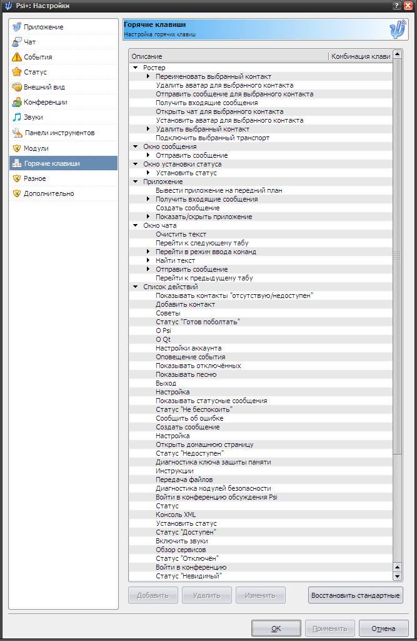Expand the Найти текст shortcut entry

click(x=148, y=260)
